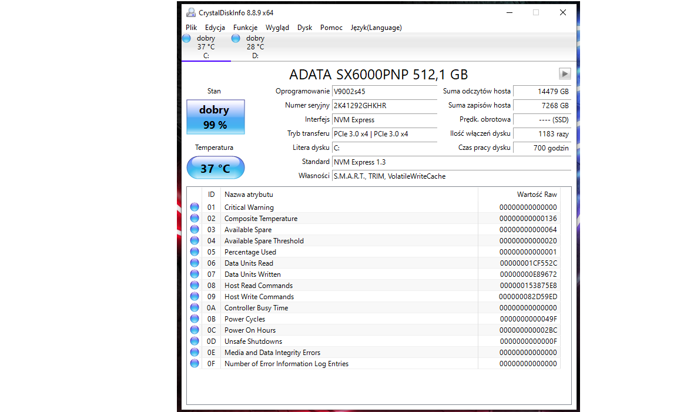Click status orb for Power On Hours
The height and width of the screenshot is (412, 677).
pyautogui.click(x=195, y=330)
